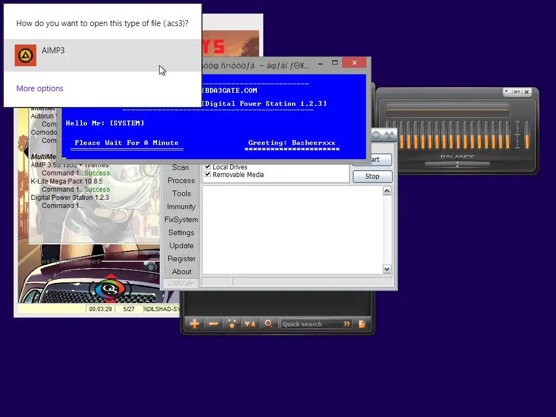Click the USBSafe radiation hazard icon

(389, 135)
